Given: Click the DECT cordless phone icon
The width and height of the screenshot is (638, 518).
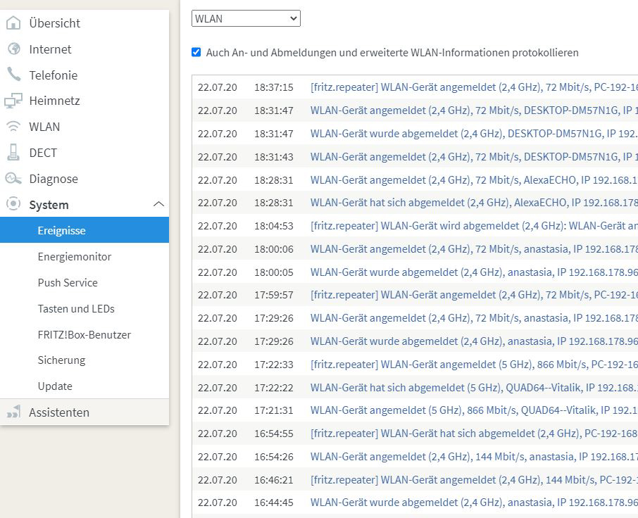Looking at the screenshot, I should click(x=13, y=153).
